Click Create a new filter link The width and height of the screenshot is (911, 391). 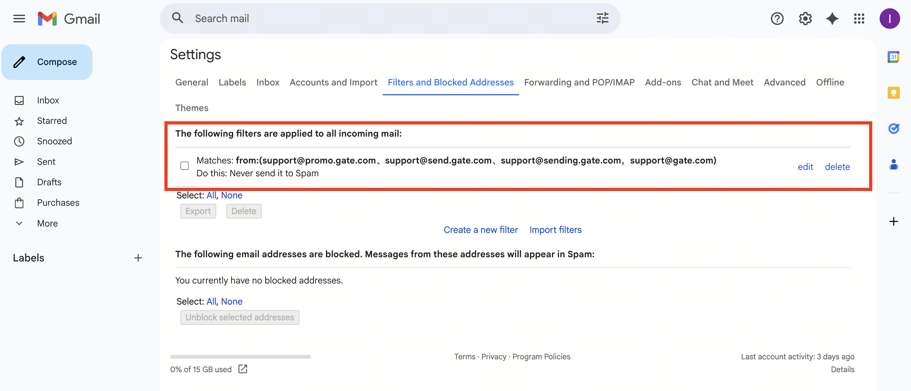(480, 230)
